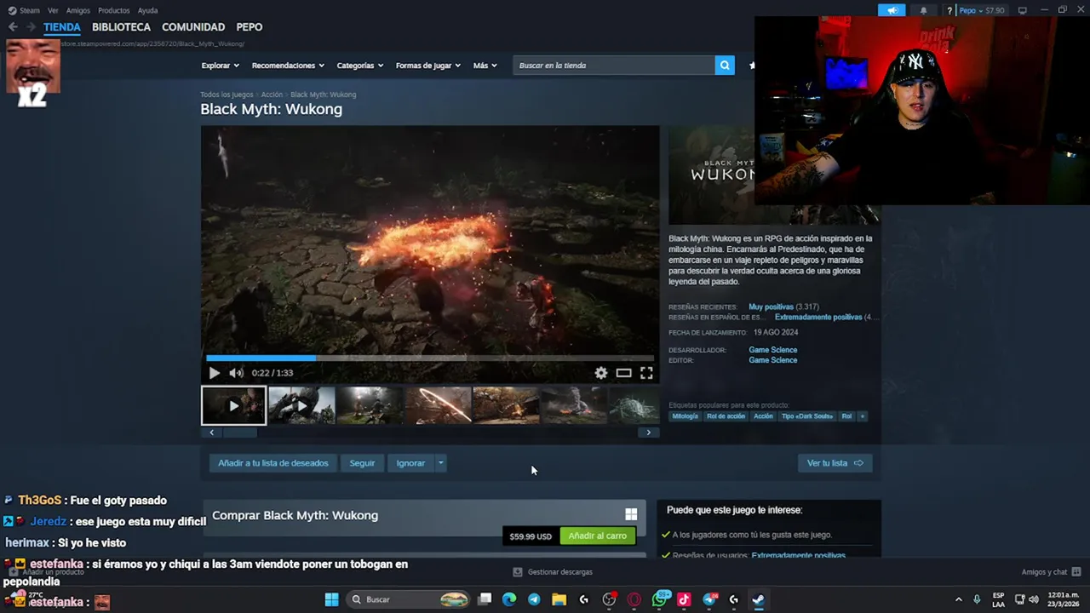Image resolution: width=1090 pixels, height=613 pixels.
Task: Open the video player settings gear
Action: (601, 373)
